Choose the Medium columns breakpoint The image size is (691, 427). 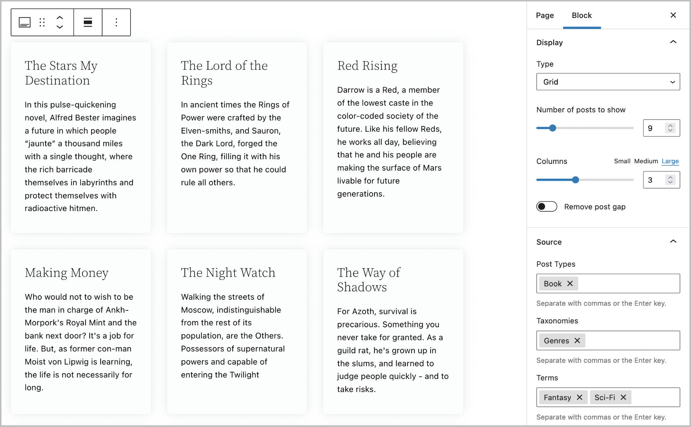point(646,161)
